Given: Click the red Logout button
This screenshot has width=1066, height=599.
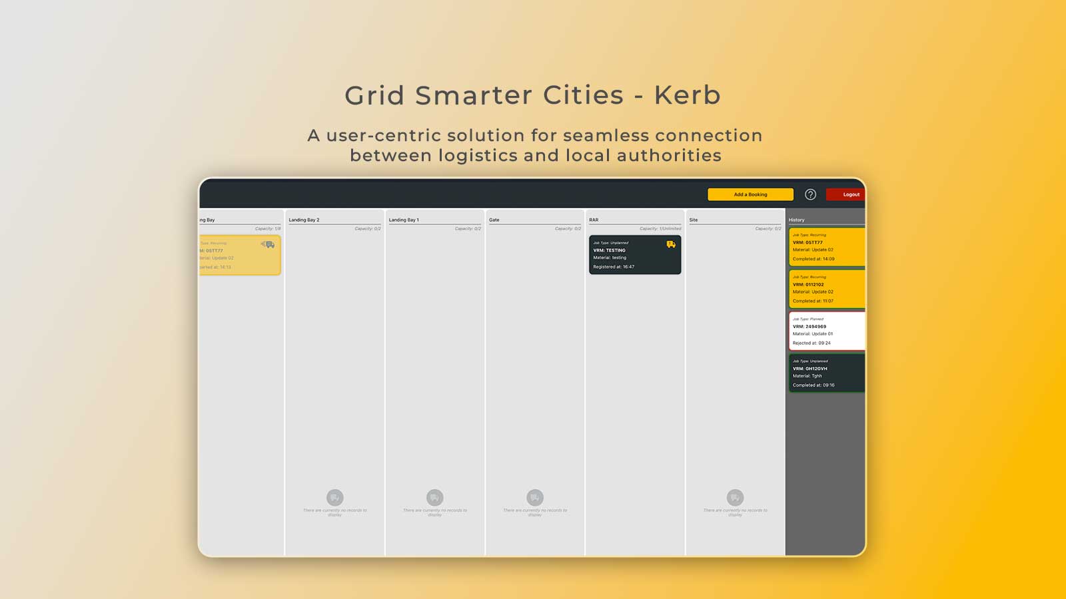Looking at the screenshot, I should pos(846,194).
